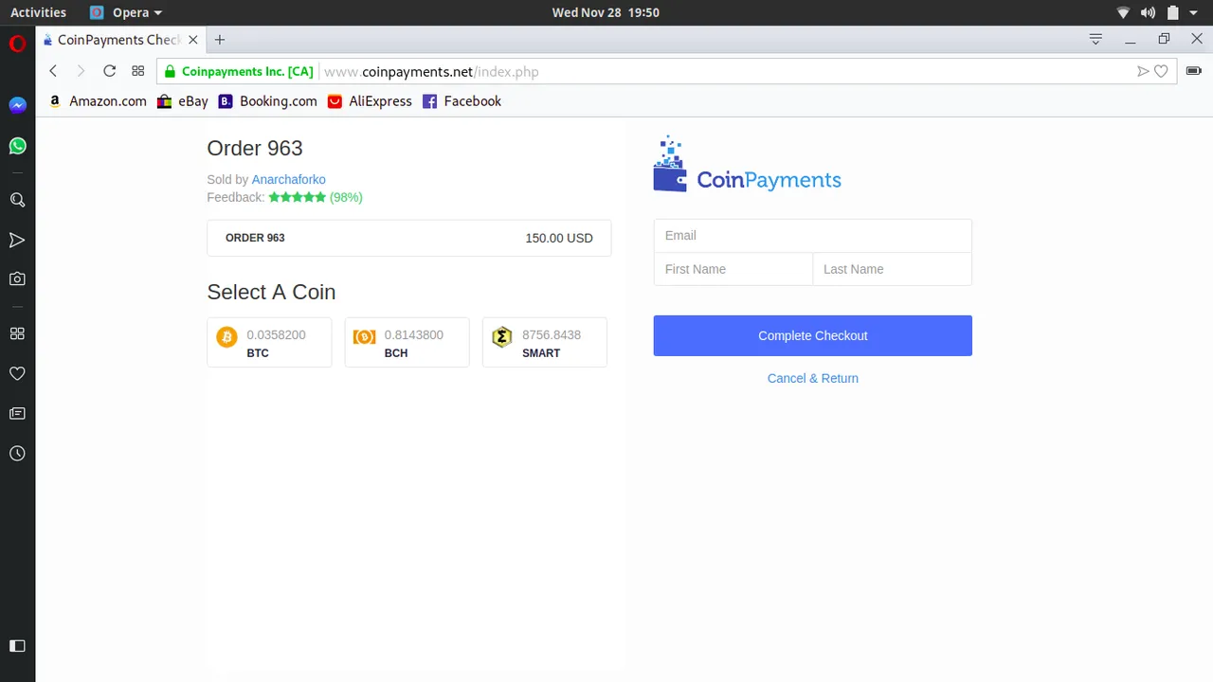Open Messenger in the Opera sidebar

tap(17, 105)
